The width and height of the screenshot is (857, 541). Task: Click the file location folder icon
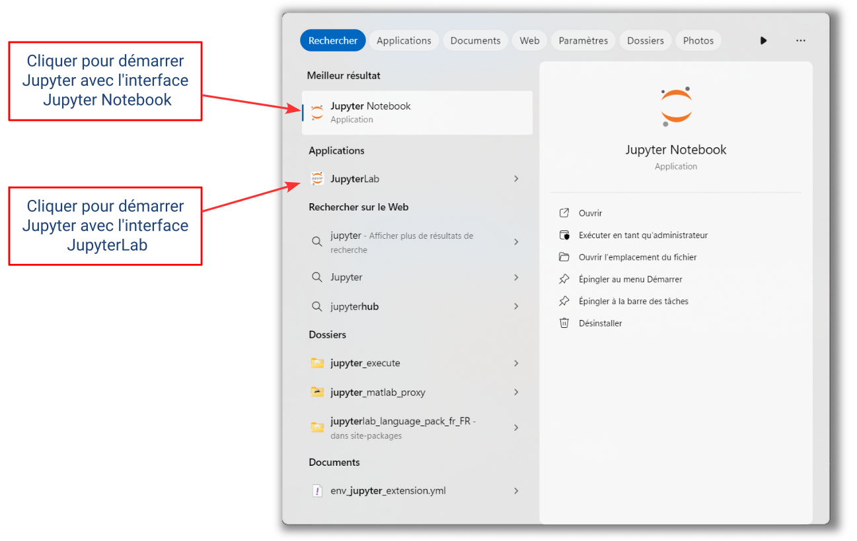click(564, 257)
